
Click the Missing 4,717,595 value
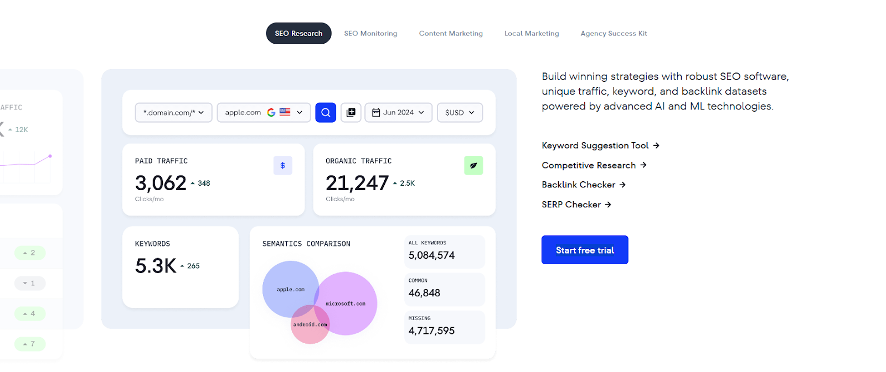(431, 331)
